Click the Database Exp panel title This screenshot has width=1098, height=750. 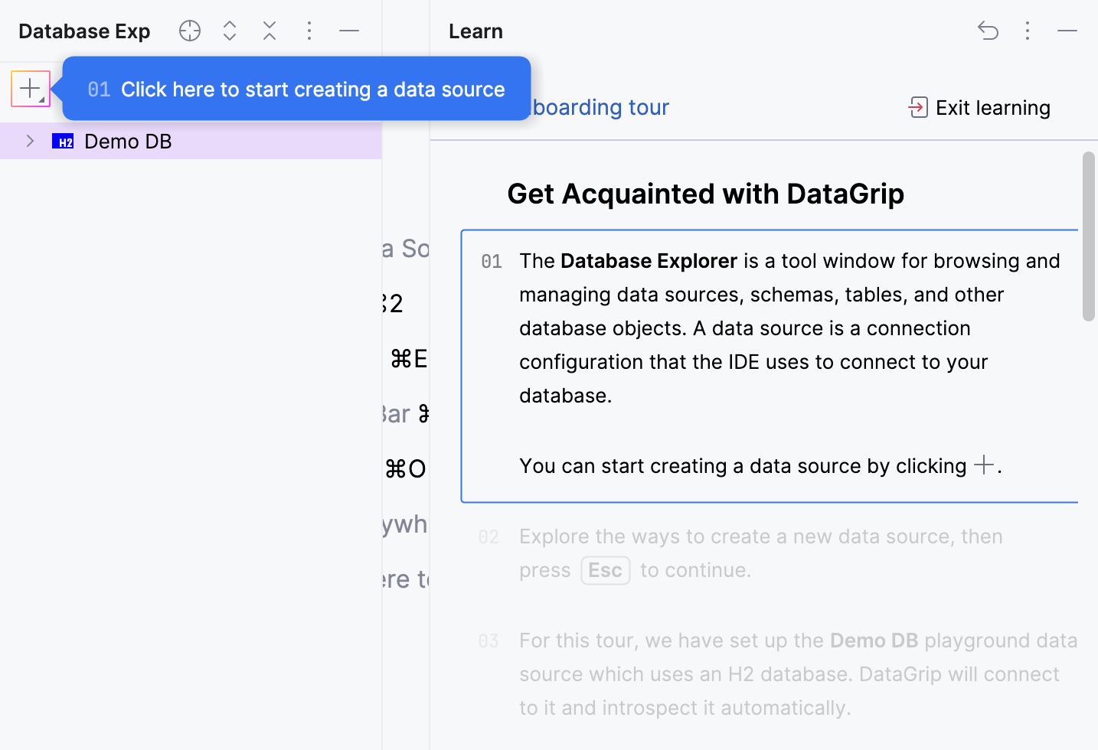pos(84,31)
